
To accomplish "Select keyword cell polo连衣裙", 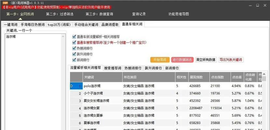I will 102,86.
